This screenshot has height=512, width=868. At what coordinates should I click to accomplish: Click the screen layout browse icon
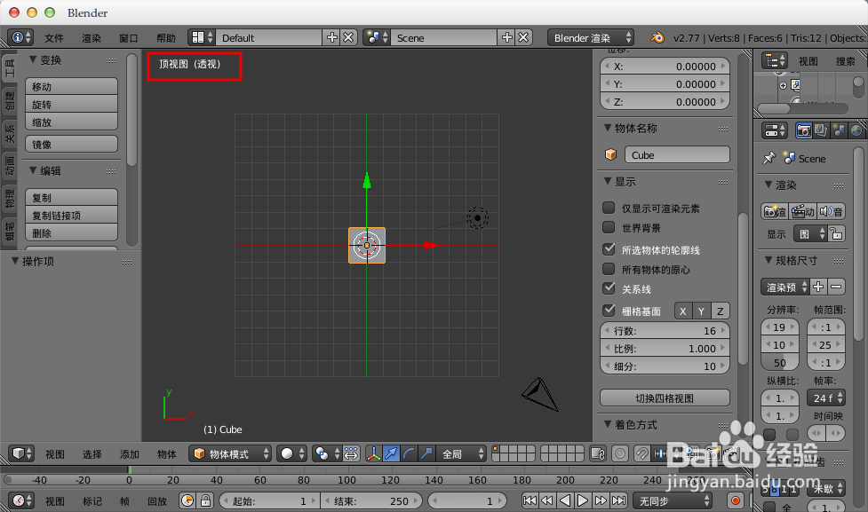(202, 37)
